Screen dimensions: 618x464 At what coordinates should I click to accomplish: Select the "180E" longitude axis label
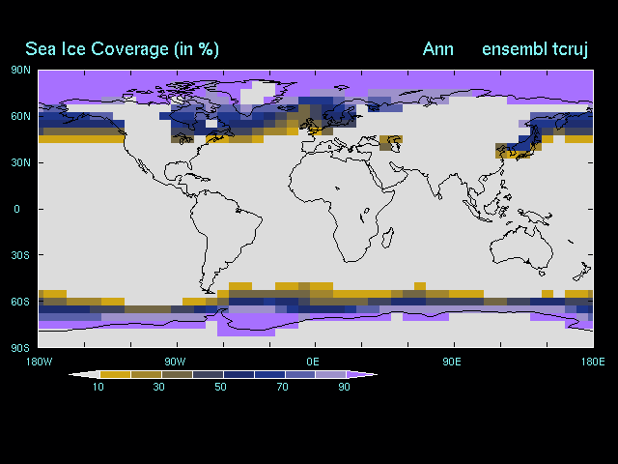tap(592, 361)
